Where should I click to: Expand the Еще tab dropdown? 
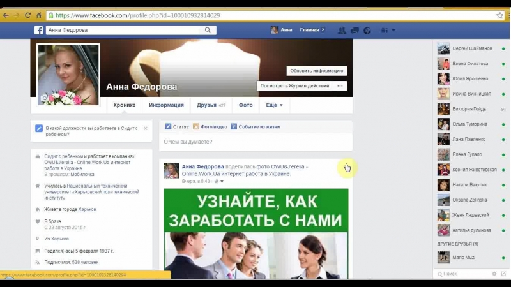point(274,105)
